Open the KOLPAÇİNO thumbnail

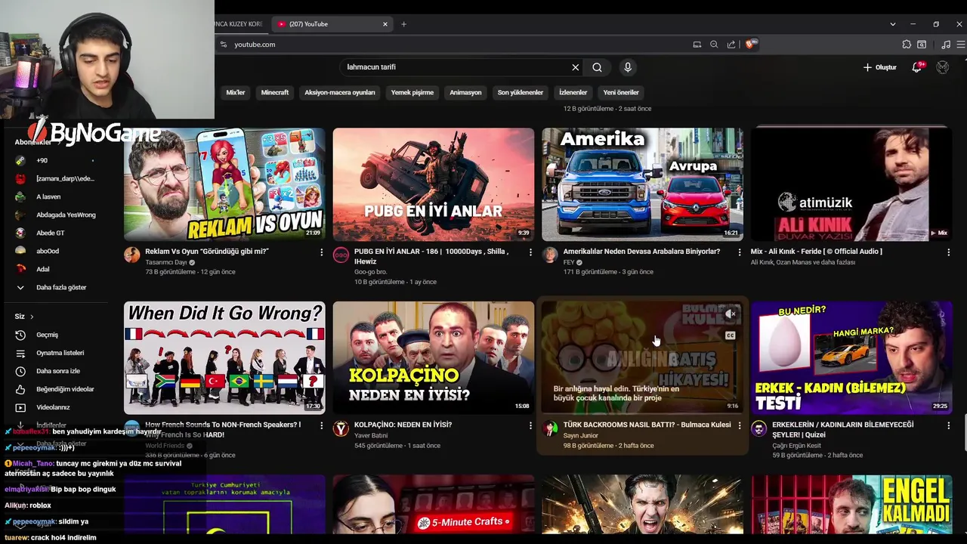pyautogui.click(x=434, y=357)
